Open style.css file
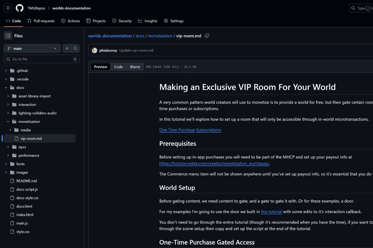 tap(23, 232)
